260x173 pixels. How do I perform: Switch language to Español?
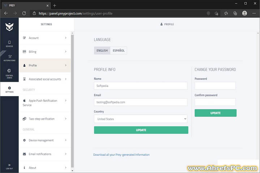pos(118,50)
